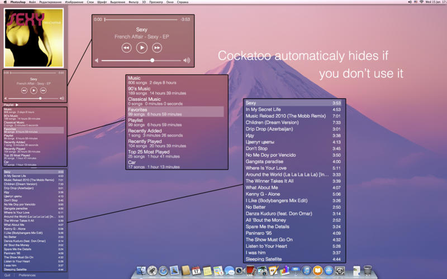Click Quit at the sidebar bottom

coord(7,275)
